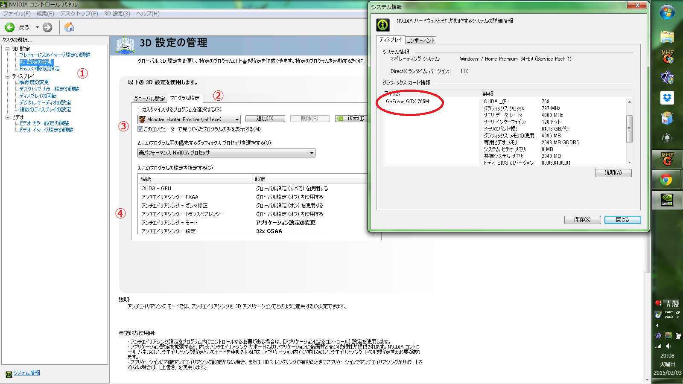Open the 編集(E) menu
Screen dimensions: 683x384
point(45,14)
